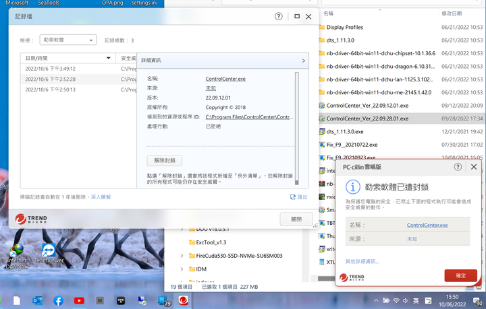The height and width of the screenshot is (309, 486).
Task: Open Outlook from the taskbar
Action: click(38, 300)
